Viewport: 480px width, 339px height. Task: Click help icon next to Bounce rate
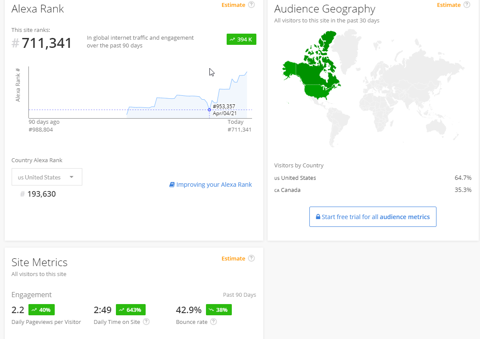coord(213,322)
